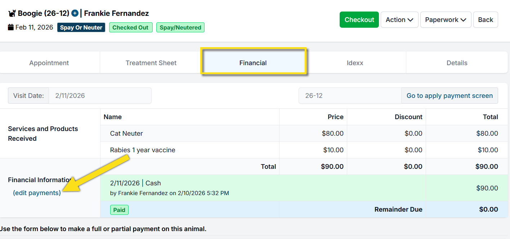Screen dimensions: 510x239
Task: Click the Checked Out status badge
Action: (130, 27)
